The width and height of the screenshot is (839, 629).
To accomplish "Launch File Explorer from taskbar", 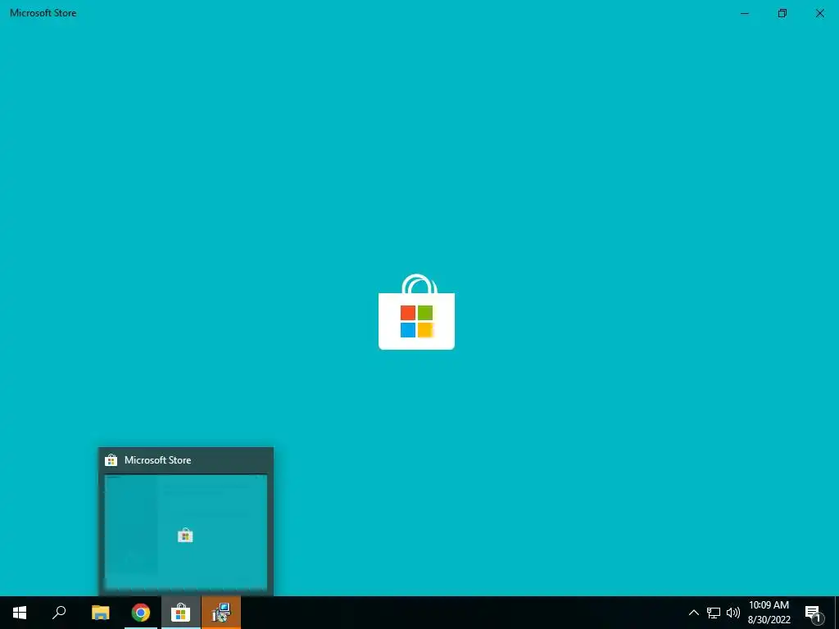I will (x=100, y=613).
